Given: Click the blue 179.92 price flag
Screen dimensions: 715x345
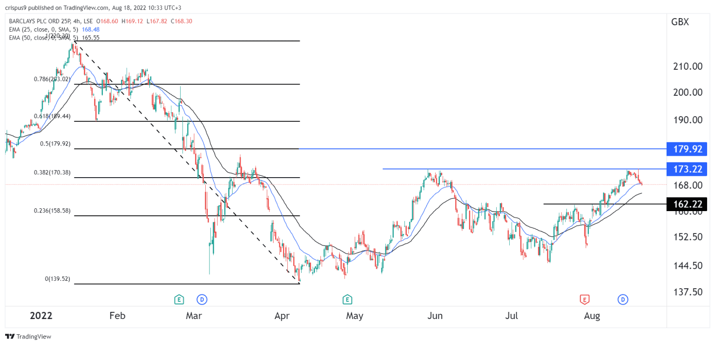Looking at the screenshot, I should click(687, 149).
